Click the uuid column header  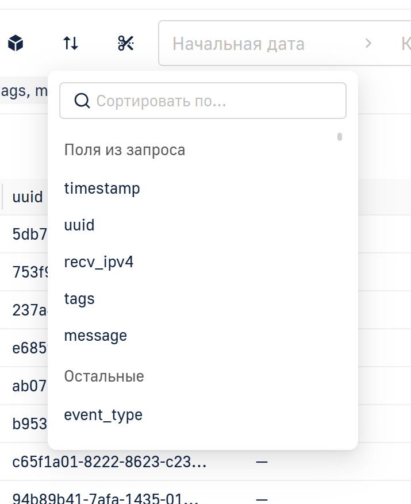[27, 197]
